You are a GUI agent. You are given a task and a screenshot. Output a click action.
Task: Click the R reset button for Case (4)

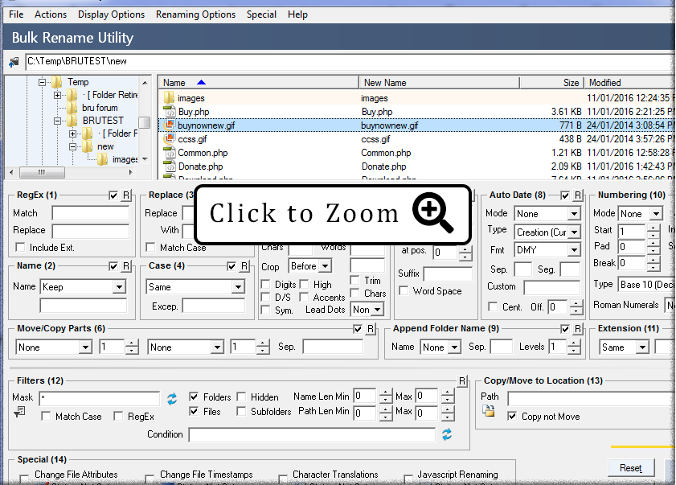[244, 266]
